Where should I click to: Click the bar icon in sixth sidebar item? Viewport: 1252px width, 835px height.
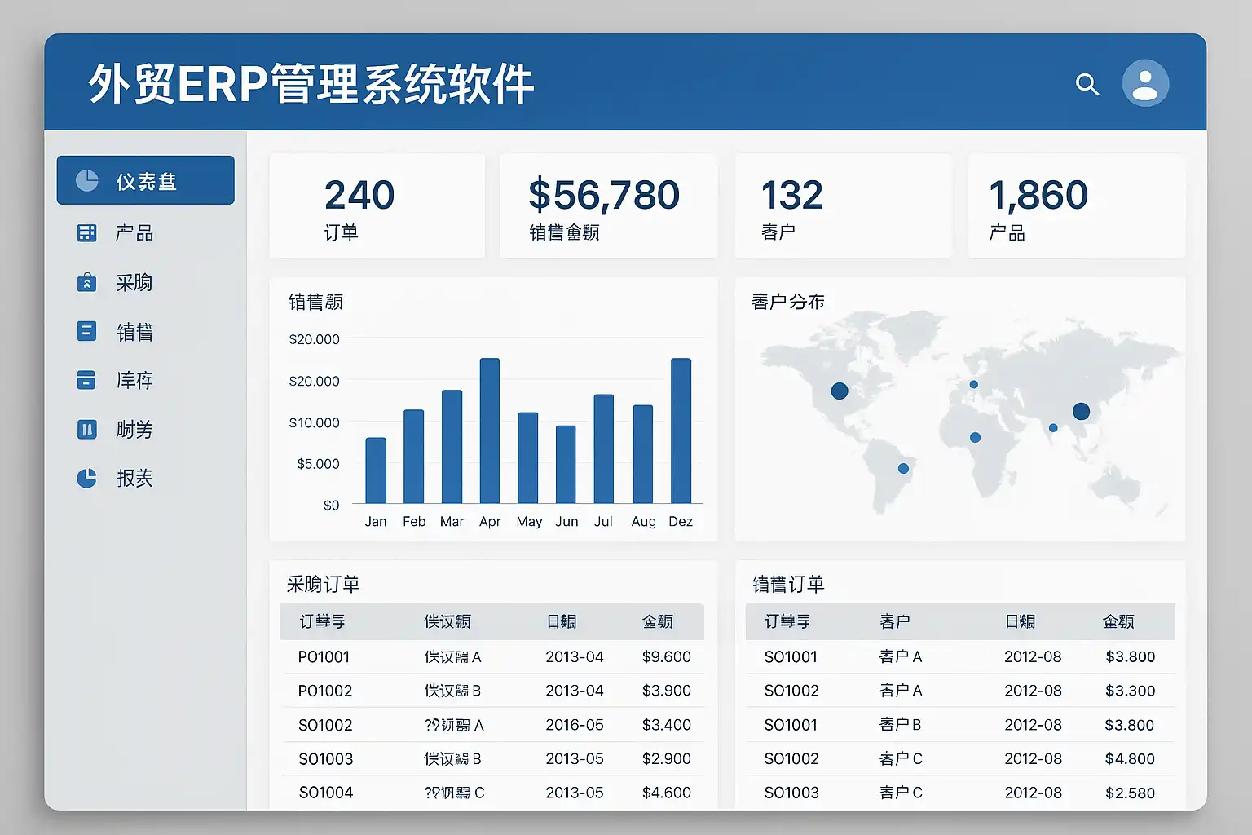coord(86,429)
